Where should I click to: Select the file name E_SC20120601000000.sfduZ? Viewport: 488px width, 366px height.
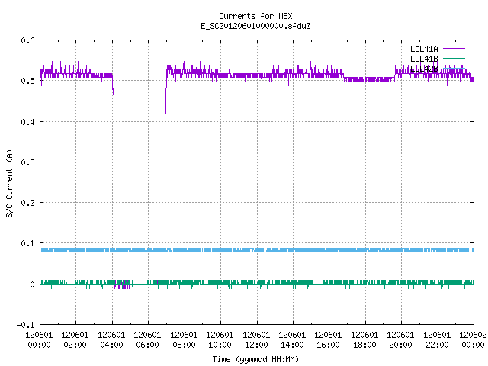255,26
